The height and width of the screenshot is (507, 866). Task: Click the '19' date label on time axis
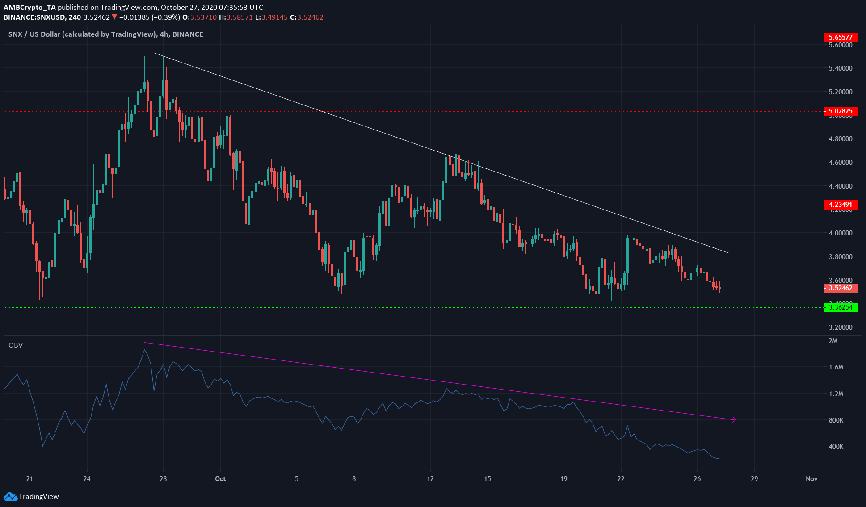point(563,479)
